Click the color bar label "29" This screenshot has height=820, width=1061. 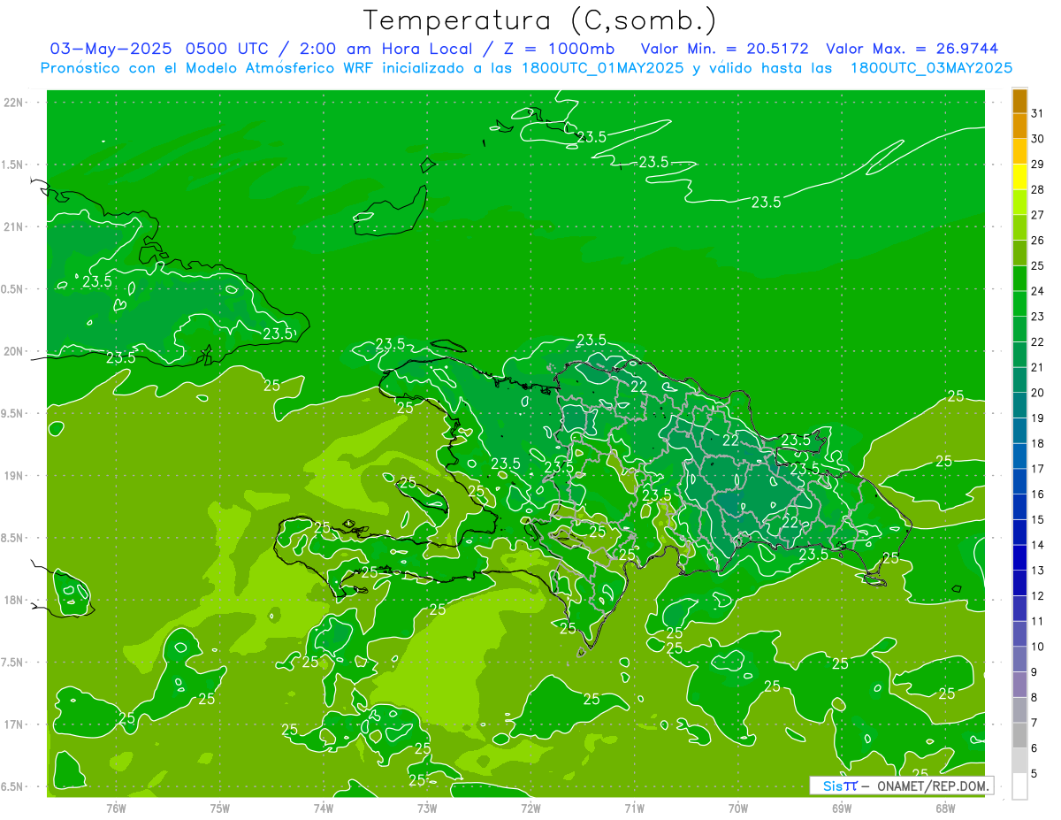click(1037, 165)
